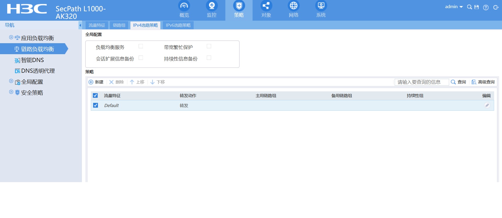
Task: Click the search magnifier icon in header
Action: point(470,7)
